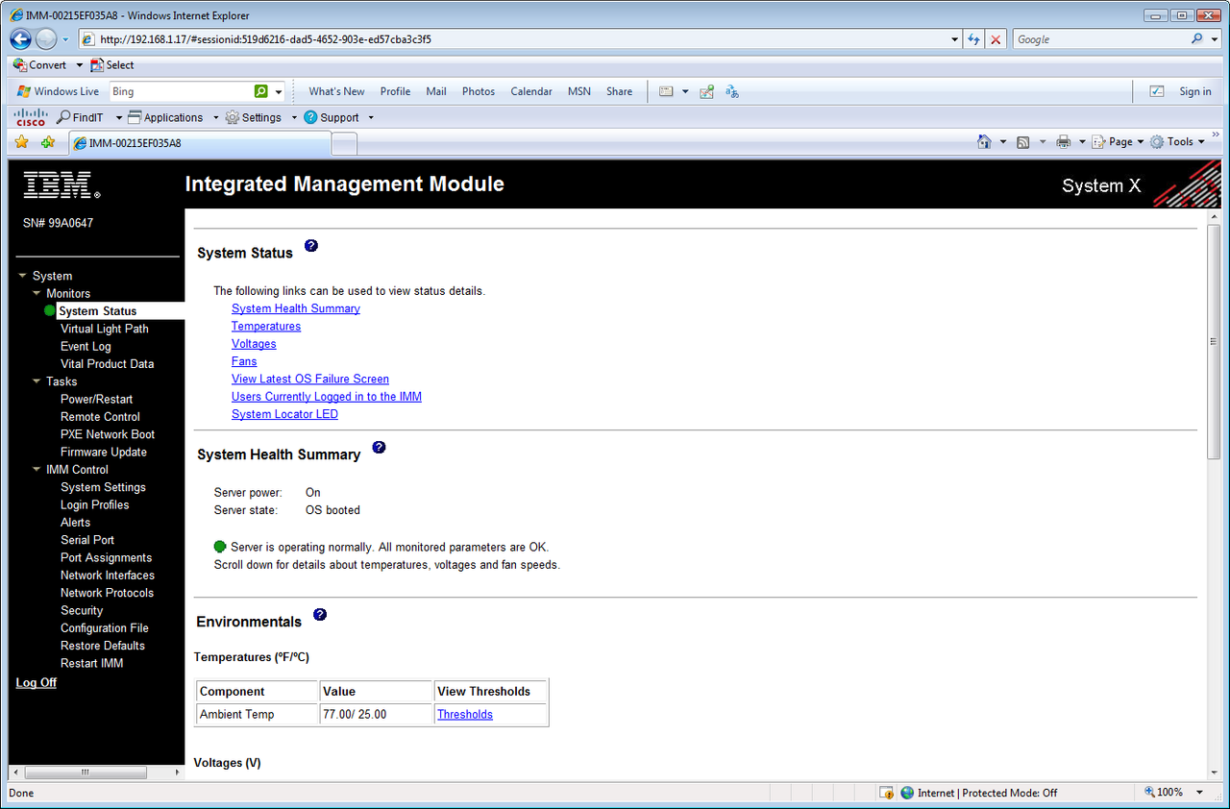The image size is (1230, 809).
Task: Click the Convert toolbar button
Action: (x=40, y=65)
